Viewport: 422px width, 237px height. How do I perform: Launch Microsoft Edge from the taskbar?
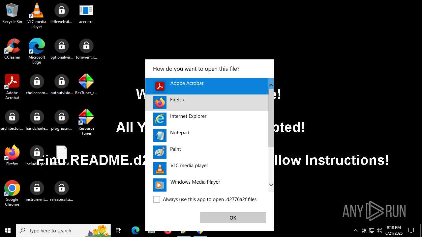tap(136, 230)
